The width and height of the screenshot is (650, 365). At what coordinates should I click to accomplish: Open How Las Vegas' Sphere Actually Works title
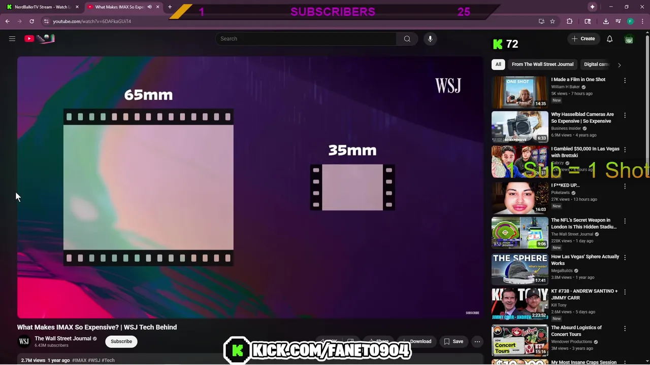click(585, 260)
